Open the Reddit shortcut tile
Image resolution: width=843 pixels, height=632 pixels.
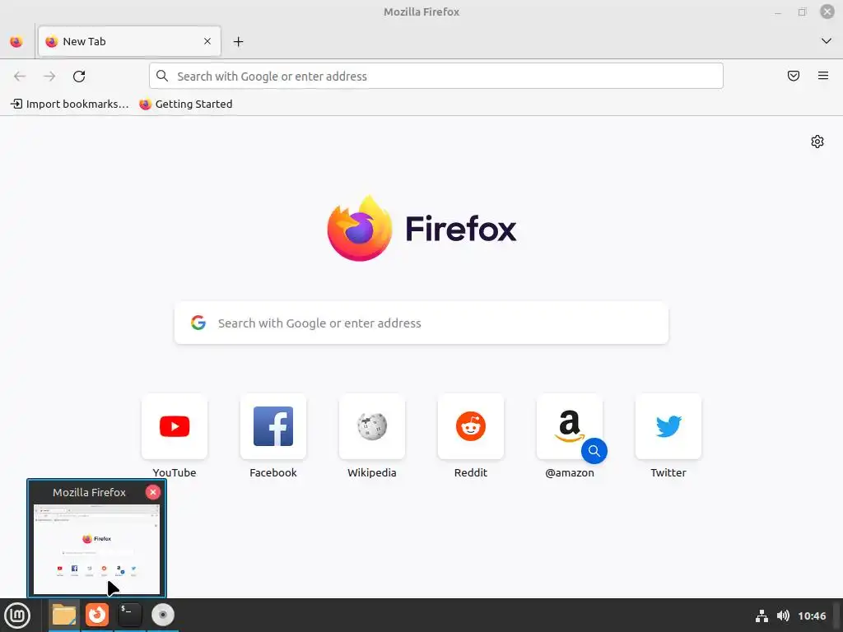[x=470, y=426]
